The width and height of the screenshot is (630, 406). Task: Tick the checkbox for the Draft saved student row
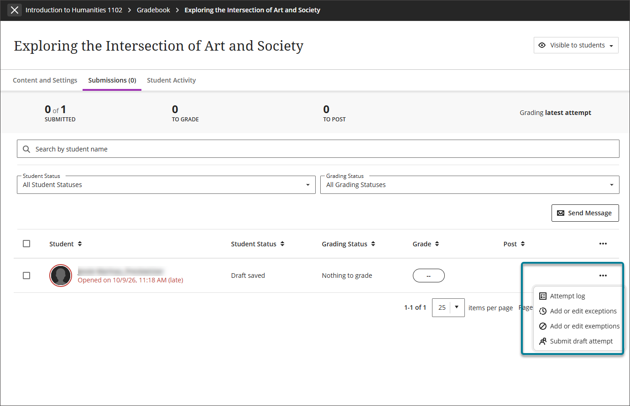point(26,276)
